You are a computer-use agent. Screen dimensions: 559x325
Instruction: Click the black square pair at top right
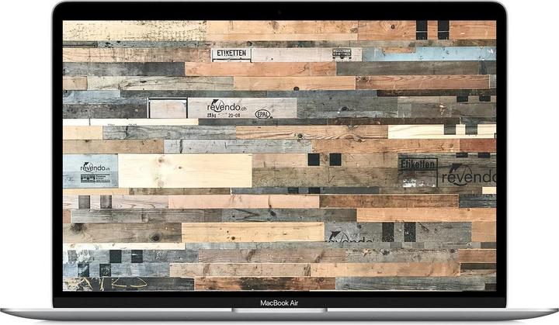click(432, 29)
